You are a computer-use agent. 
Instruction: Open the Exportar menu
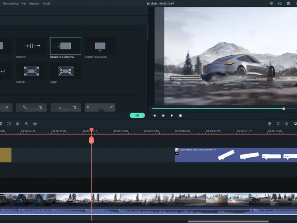click(34, 3)
